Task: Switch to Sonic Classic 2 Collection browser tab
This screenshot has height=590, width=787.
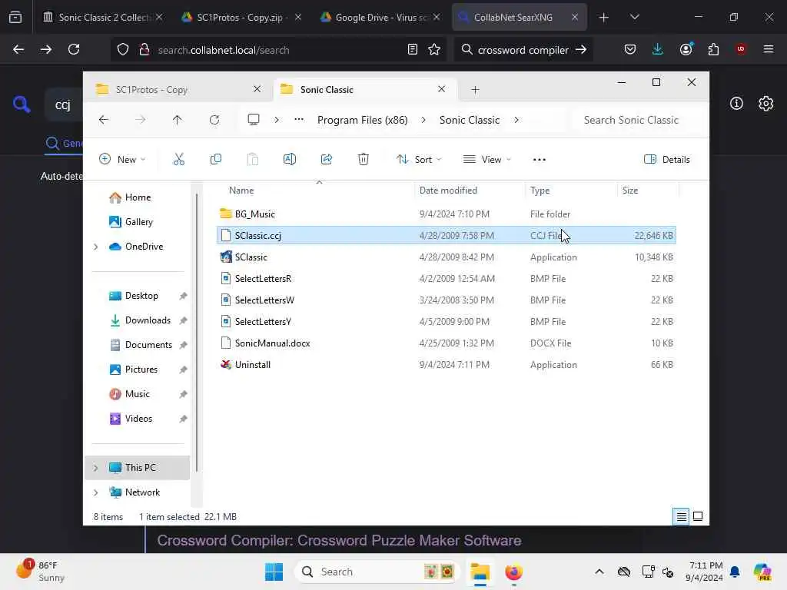Action: (x=103, y=17)
